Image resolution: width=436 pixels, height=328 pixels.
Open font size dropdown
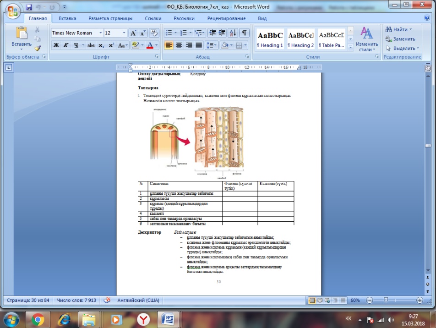point(124,33)
